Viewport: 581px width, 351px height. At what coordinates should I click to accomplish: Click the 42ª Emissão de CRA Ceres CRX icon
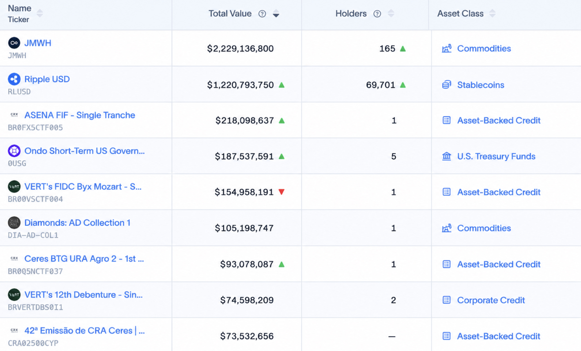(x=14, y=330)
